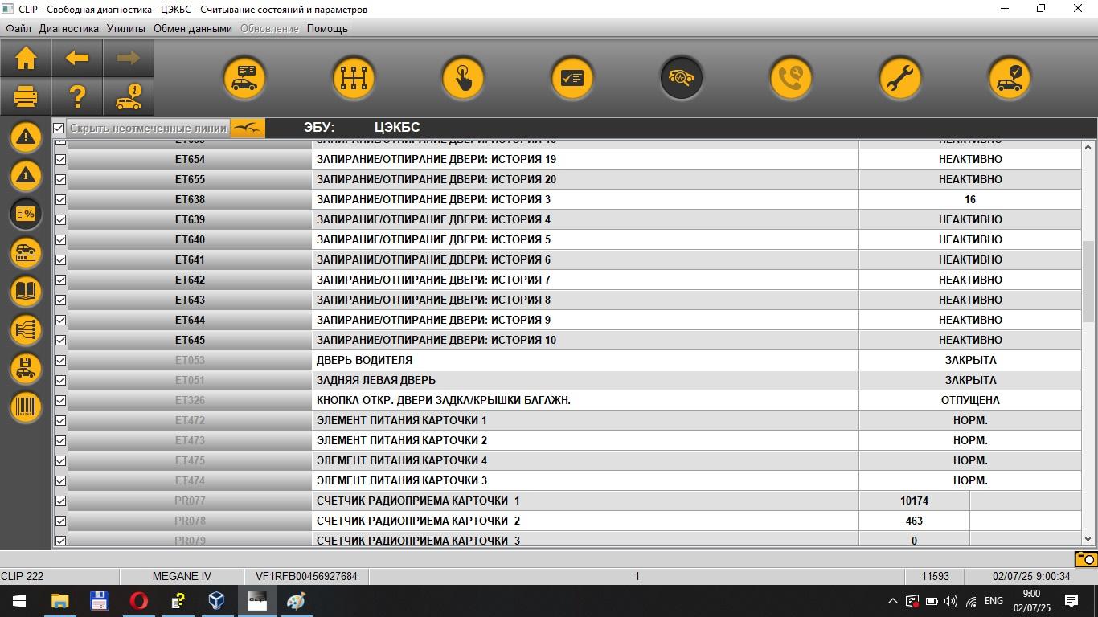Open the book documentation icon in sidebar
The image size is (1098, 617).
[x=26, y=291]
